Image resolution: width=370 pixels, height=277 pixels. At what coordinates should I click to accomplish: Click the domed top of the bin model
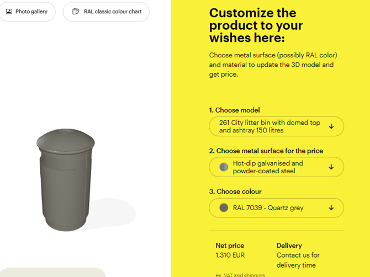coord(66,141)
